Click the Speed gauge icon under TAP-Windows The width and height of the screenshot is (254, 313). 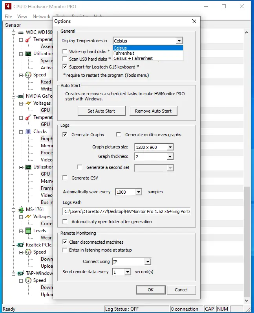click(x=28, y=280)
